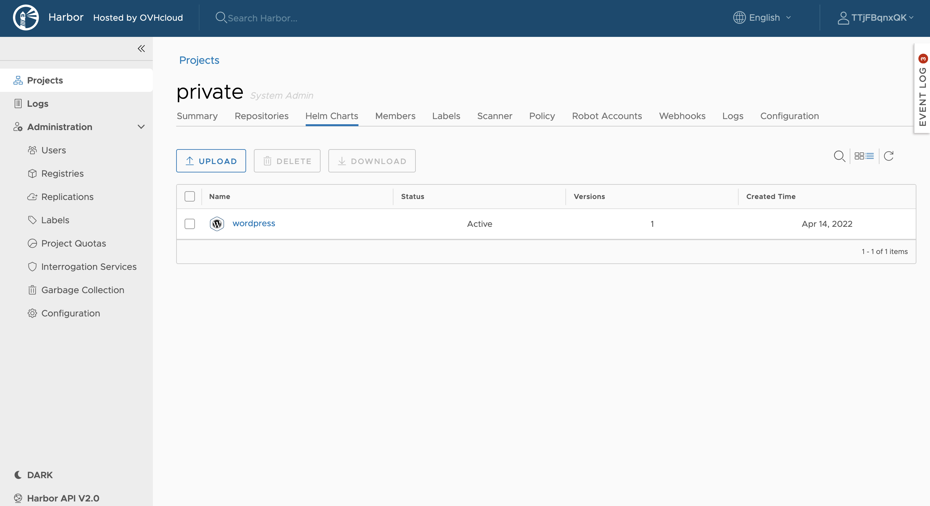Open the Robot Accounts tab
The width and height of the screenshot is (930, 506).
[607, 116]
